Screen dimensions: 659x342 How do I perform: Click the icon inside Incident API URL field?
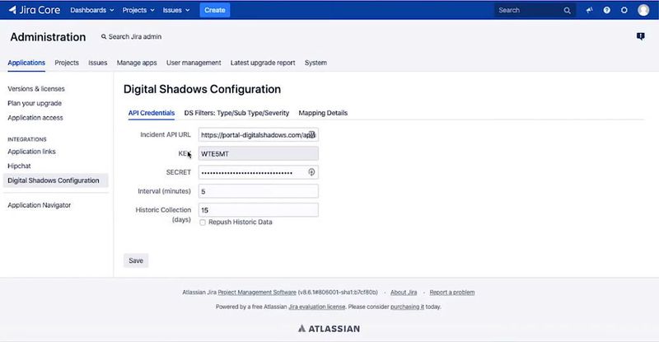pyautogui.click(x=311, y=134)
